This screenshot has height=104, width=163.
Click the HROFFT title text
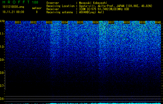(16, 2)
